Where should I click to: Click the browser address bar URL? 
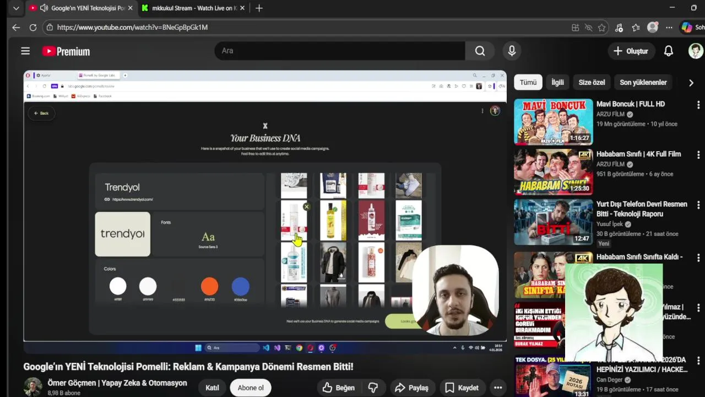(x=132, y=27)
